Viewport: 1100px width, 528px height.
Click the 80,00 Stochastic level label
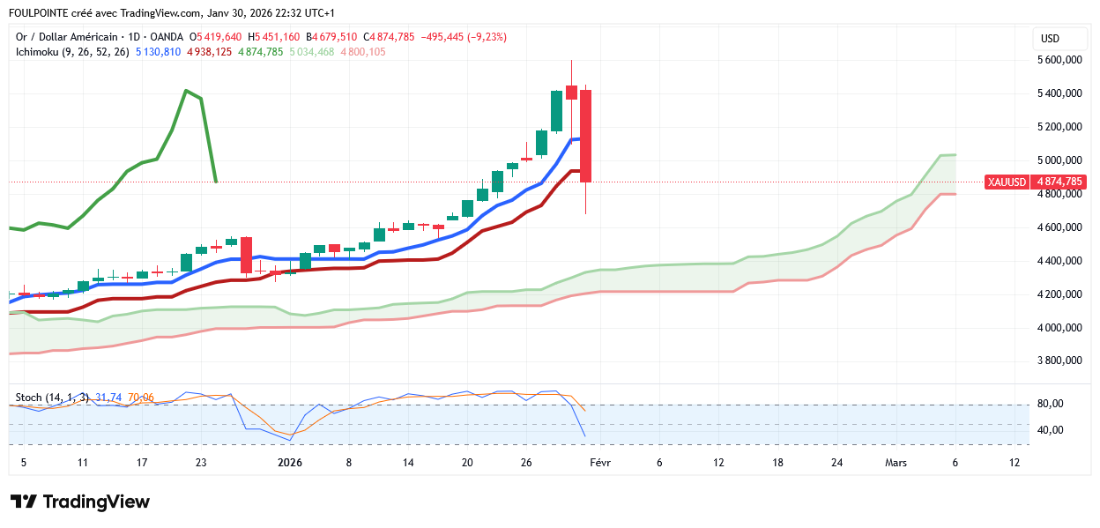click(1051, 404)
